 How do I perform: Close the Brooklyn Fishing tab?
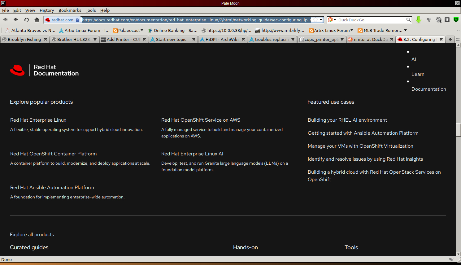pos(46,39)
